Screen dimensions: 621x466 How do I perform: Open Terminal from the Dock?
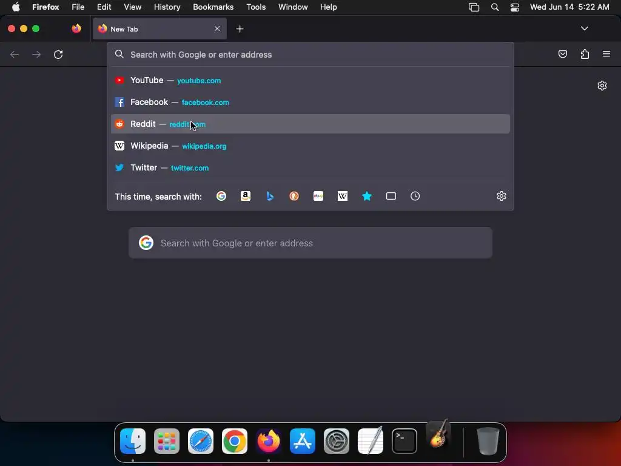(404, 441)
